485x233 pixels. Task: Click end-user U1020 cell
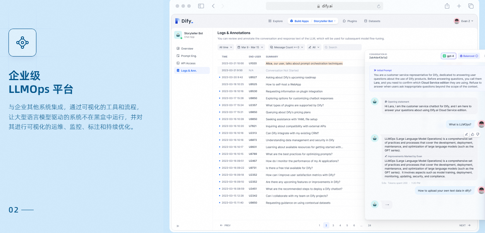click(253, 63)
